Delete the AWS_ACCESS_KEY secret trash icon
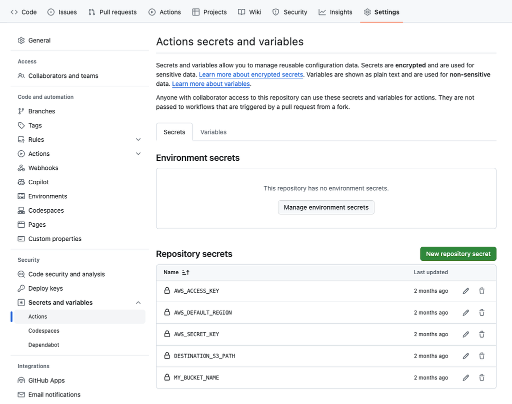Screen dimensions: 512x404 481,291
